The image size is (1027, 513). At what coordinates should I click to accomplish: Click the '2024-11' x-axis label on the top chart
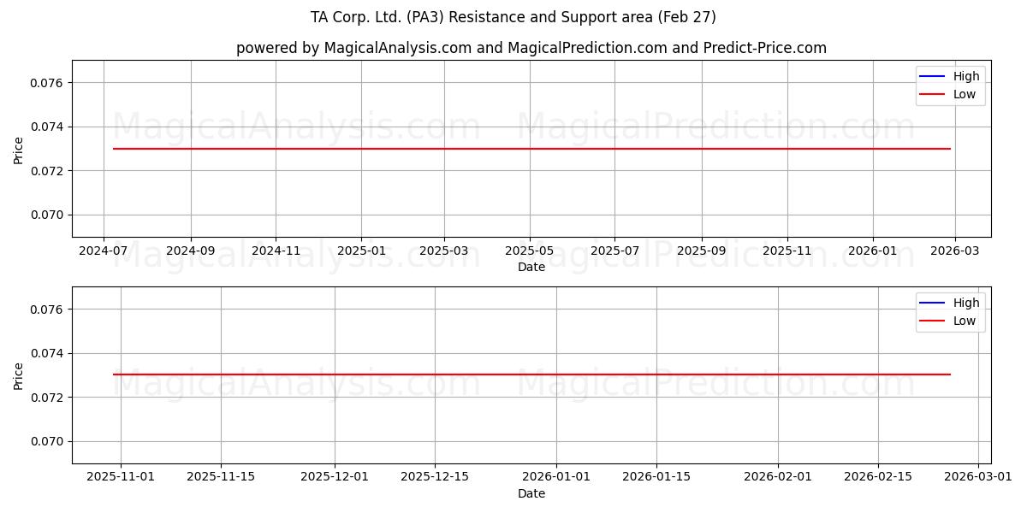(x=276, y=251)
